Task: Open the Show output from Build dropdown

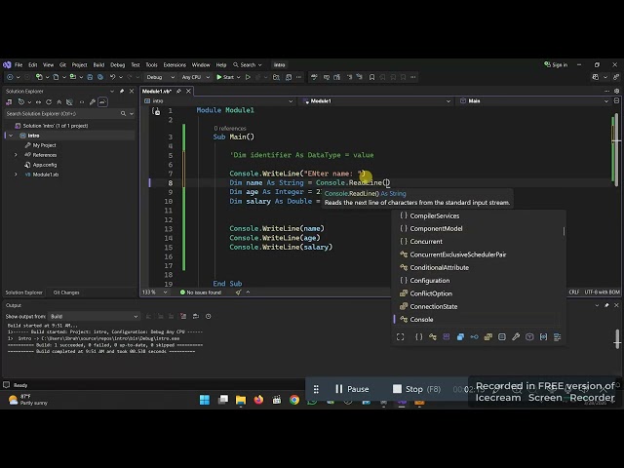Action: tap(94, 316)
